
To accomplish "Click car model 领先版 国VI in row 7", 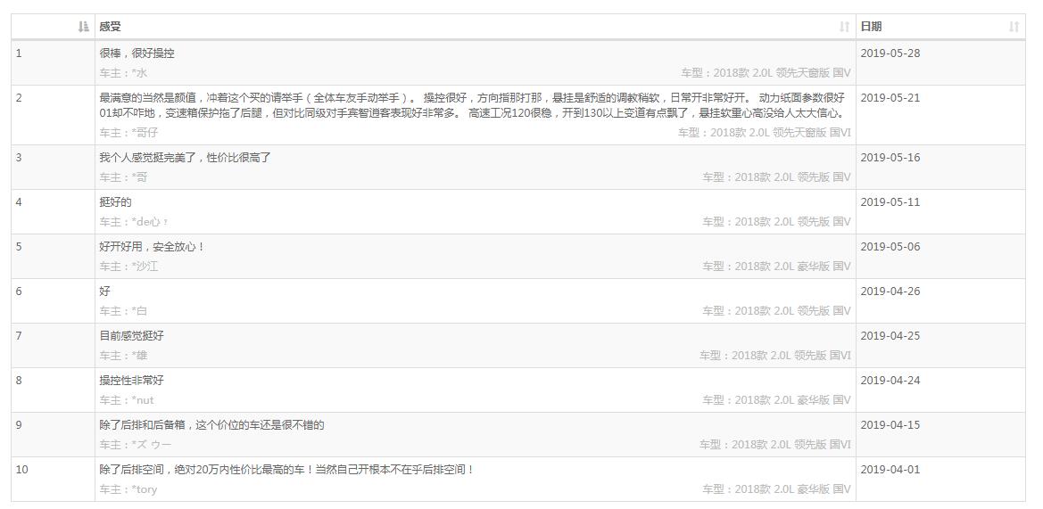I will point(775,356).
